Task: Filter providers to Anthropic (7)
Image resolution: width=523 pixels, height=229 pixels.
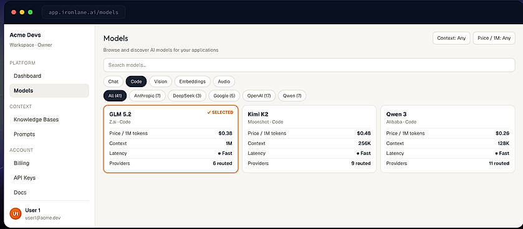Action: (x=147, y=96)
